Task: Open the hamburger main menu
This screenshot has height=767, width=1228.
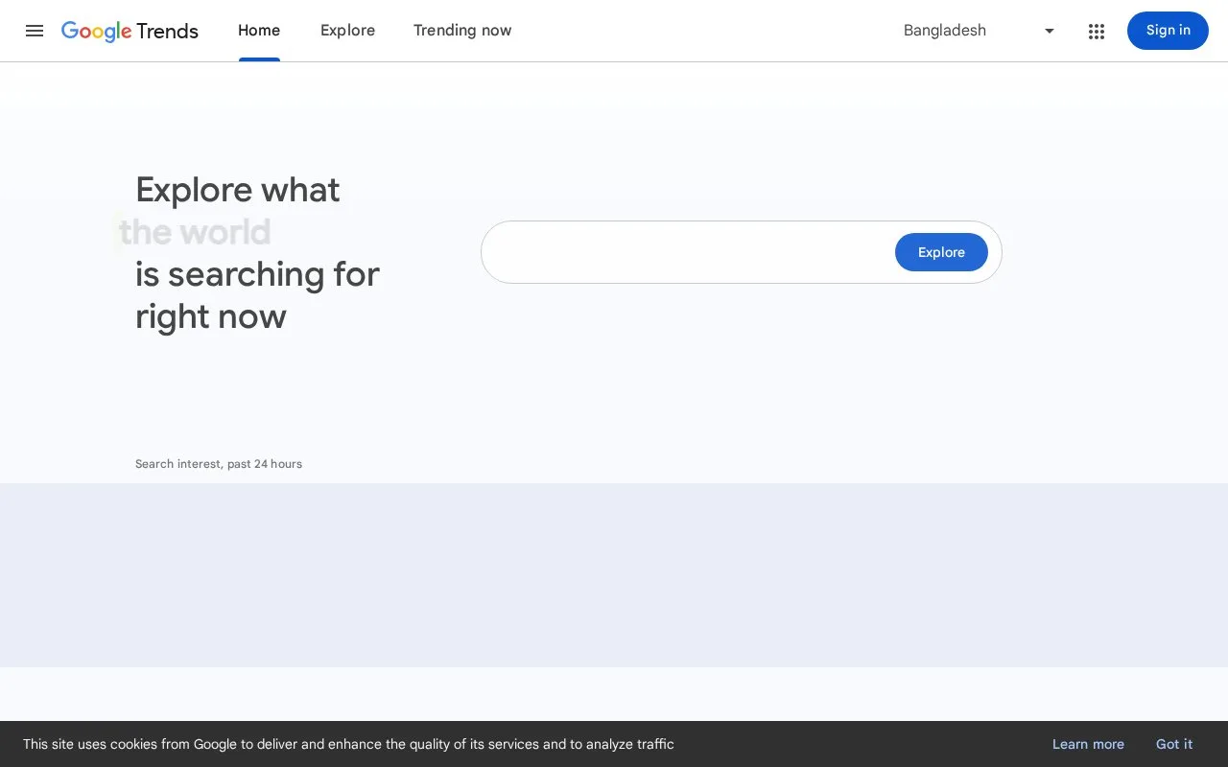Action: [35, 31]
